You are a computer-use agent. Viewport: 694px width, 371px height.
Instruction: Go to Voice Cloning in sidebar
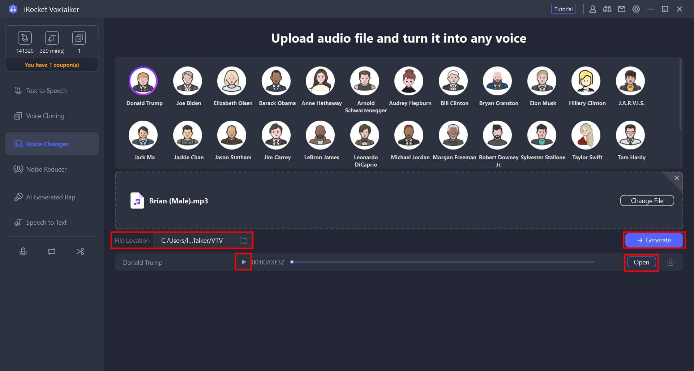coord(52,116)
